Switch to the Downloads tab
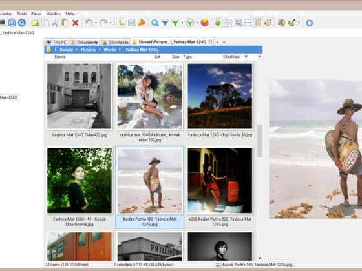362x271 pixels. pos(115,42)
